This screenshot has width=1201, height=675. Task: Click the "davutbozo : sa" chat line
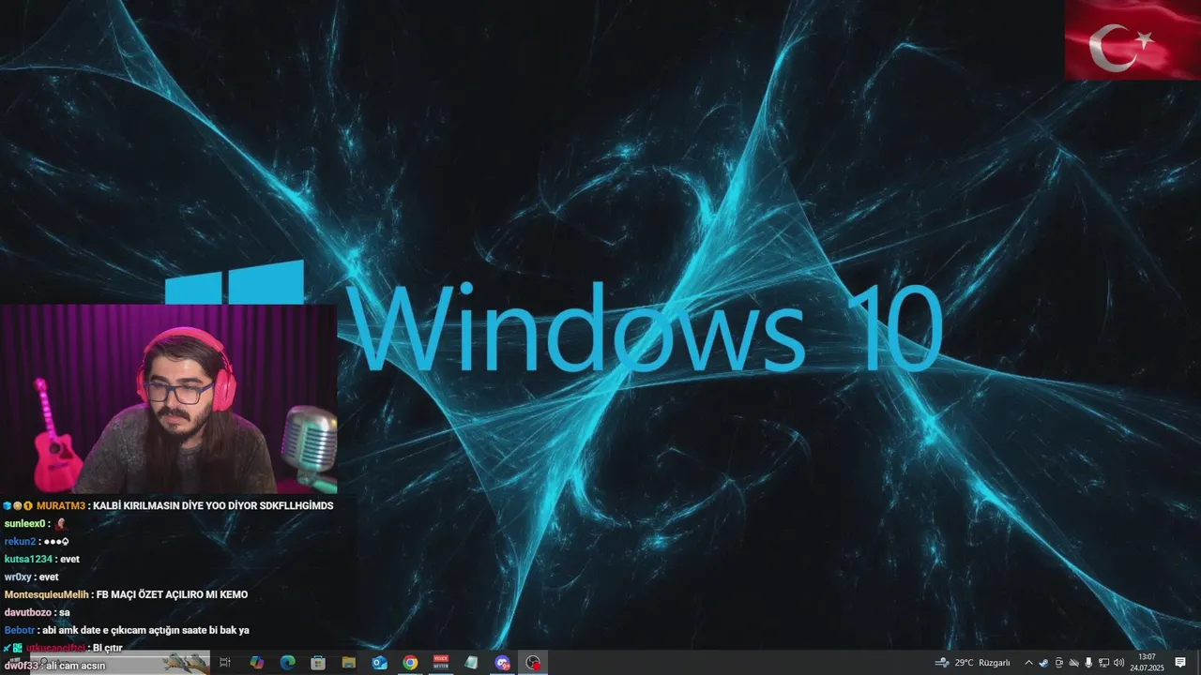tap(38, 612)
